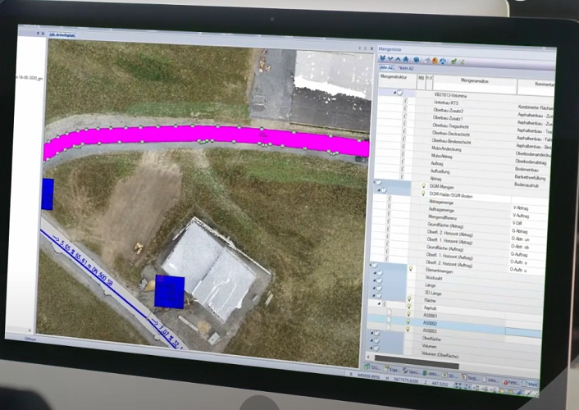Select the Mengendifferenz row
This screenshot has width=579, height=410.
tap(459, 217)
